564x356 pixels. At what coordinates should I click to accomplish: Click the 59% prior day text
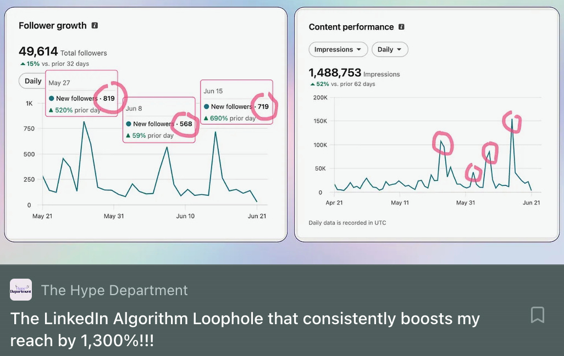(150, 135)
